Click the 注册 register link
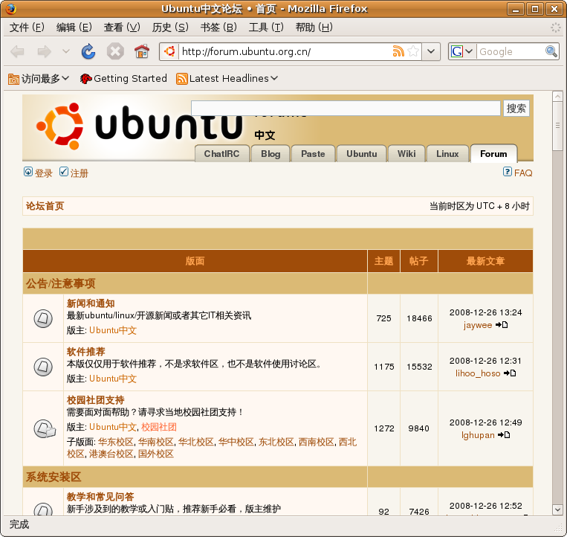567x537 pixels. 80,173
